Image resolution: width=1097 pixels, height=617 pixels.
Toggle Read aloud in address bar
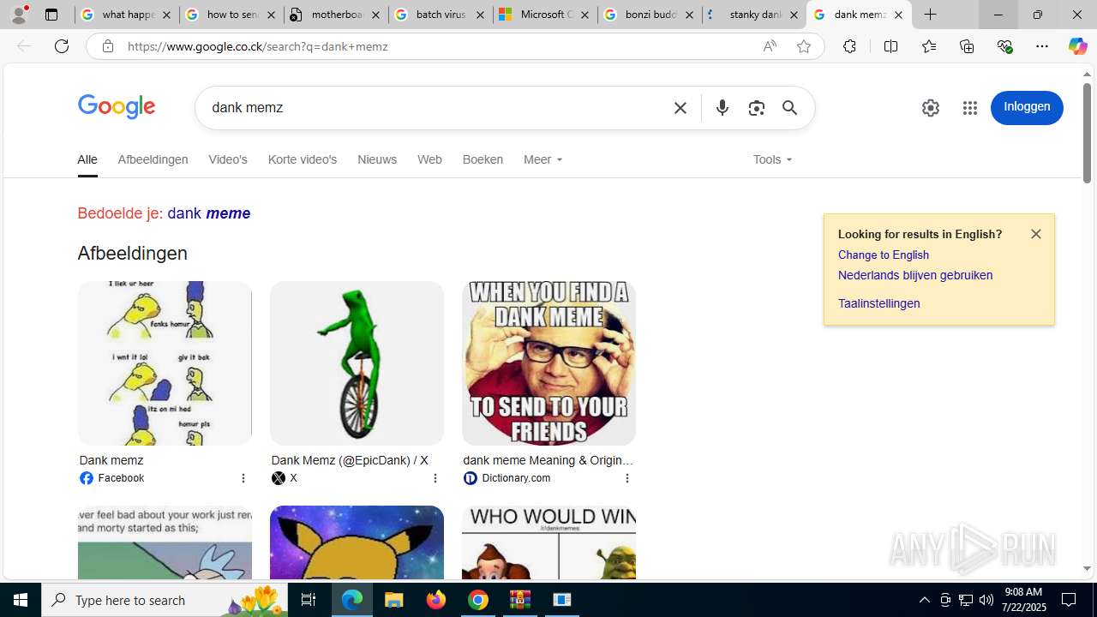[770, 46]
